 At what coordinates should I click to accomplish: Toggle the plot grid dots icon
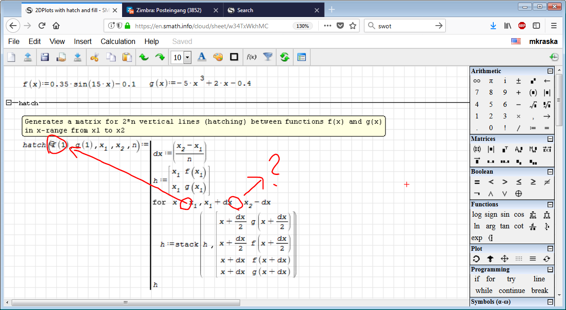pos(519,259)
